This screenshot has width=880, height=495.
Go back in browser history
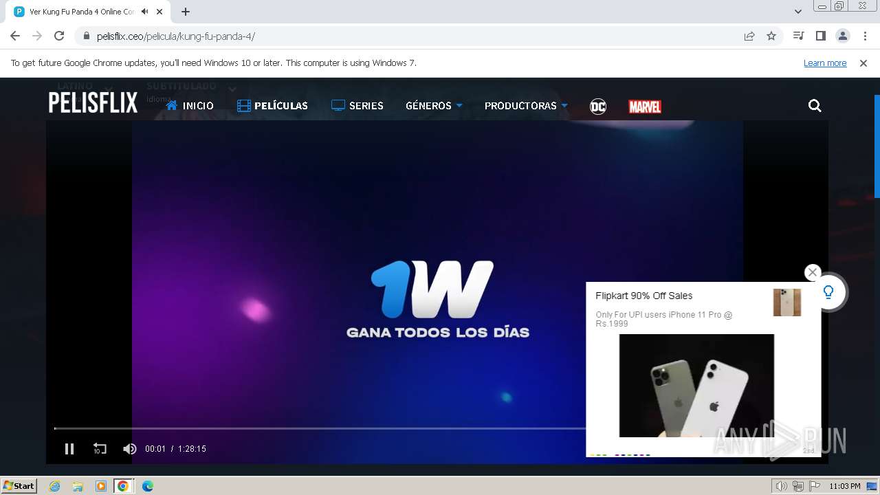click(15, 36)
